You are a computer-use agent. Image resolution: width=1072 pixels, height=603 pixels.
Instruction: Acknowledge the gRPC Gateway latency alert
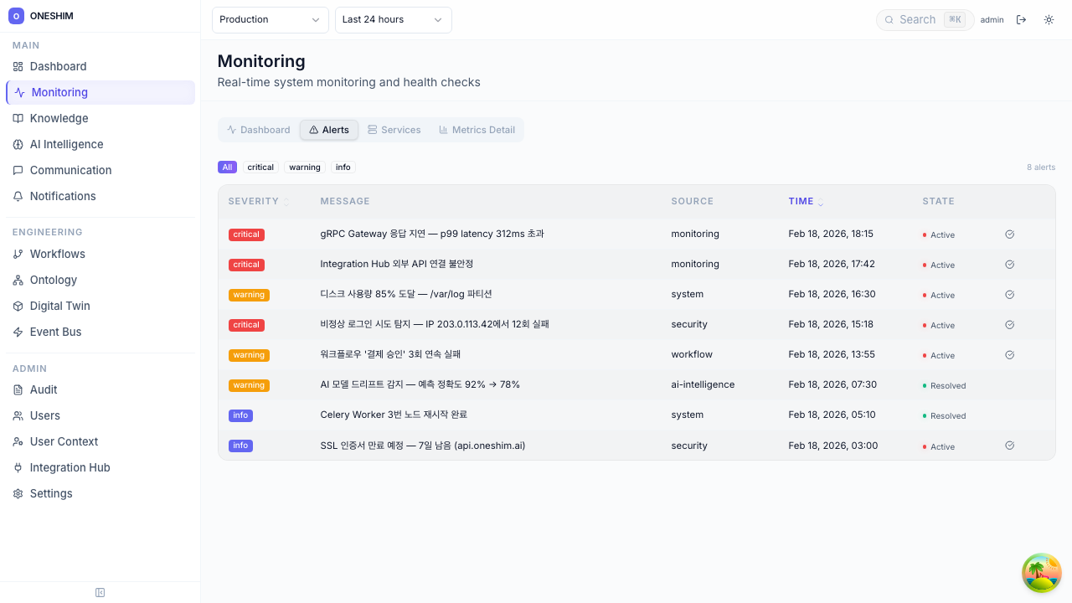tap(1009, 234)
